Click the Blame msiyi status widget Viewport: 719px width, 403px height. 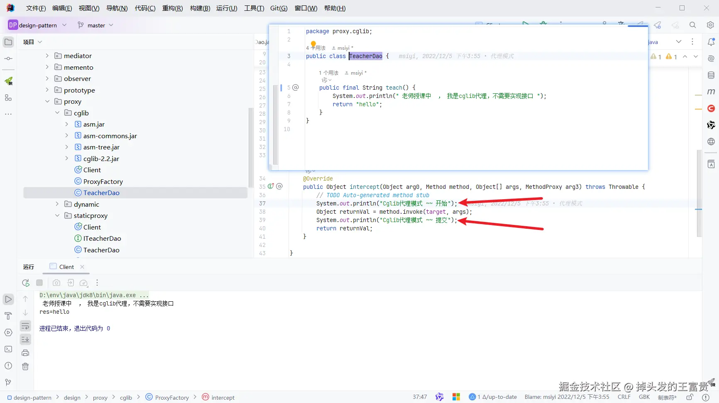coord(567,397)
